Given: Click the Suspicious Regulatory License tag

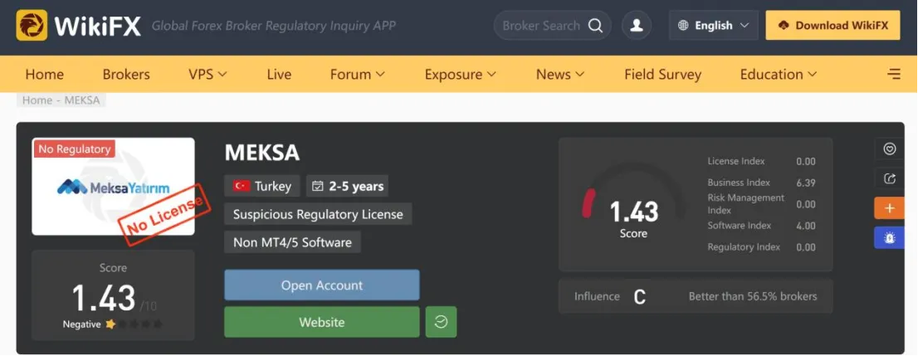Looking at the screenshot, I should click(x=318, y=214).
